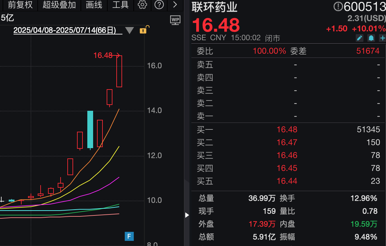Click stock code 600513
Viewport: 386px width, 246px height.
point(365,7)
